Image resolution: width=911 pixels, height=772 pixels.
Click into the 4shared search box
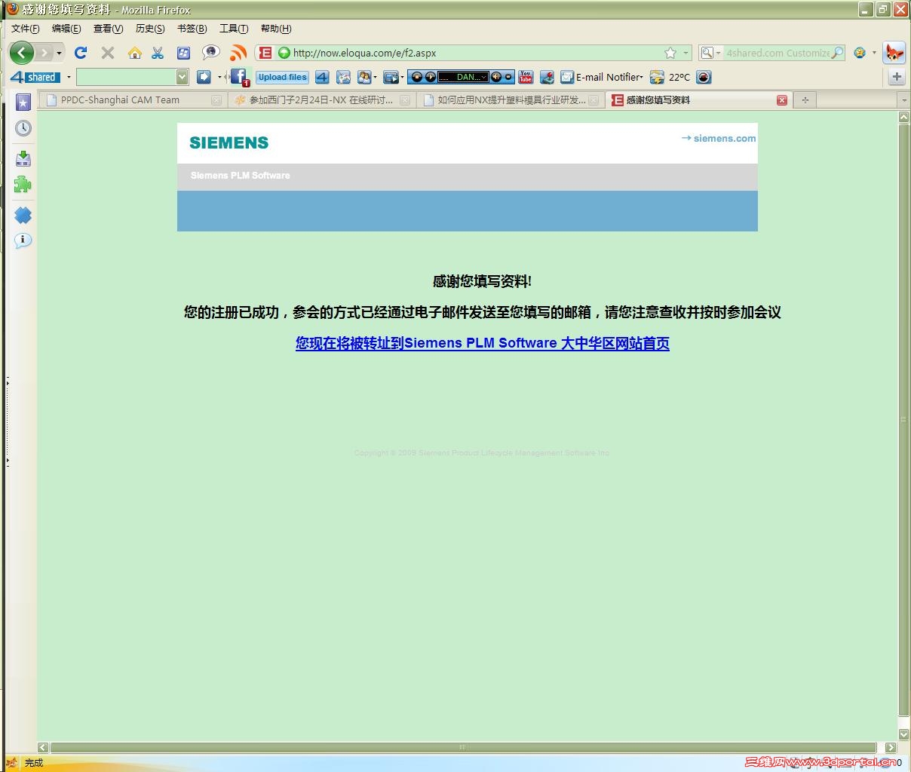[x=778, y=53]
